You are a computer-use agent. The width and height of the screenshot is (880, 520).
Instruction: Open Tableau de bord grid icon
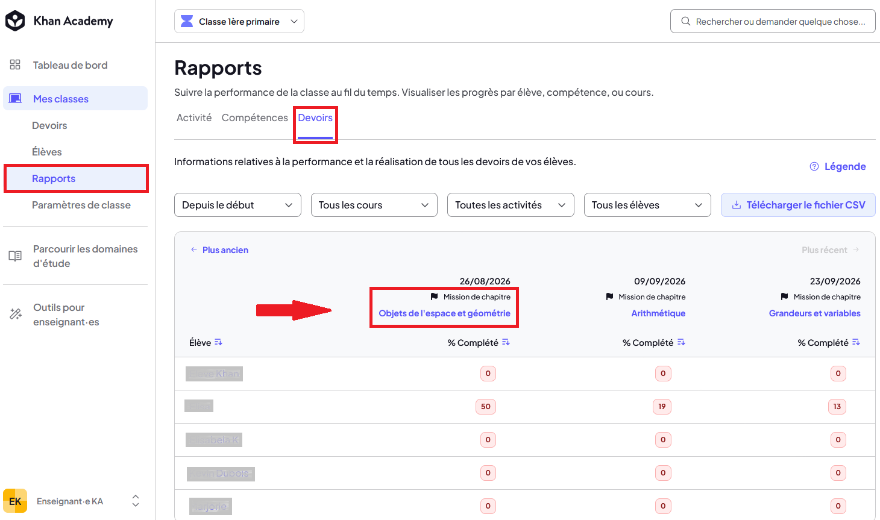(15, 65)
